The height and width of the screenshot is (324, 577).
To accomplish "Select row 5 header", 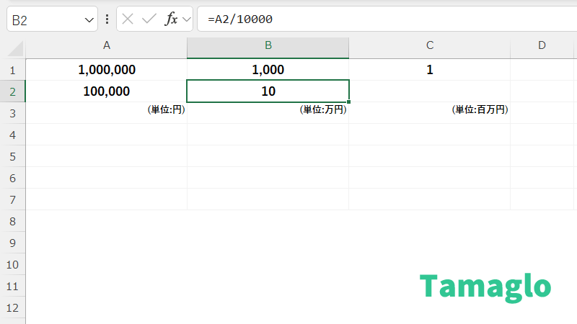I will point(12,156).
